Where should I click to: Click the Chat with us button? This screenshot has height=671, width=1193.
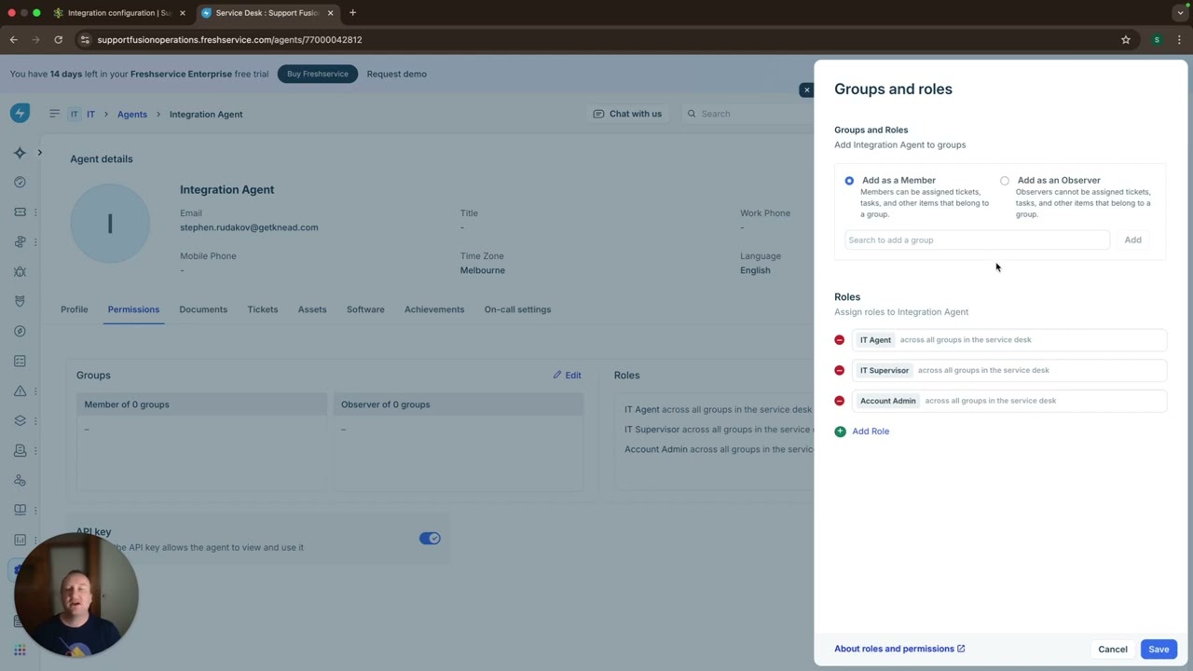tap(627, 114)
